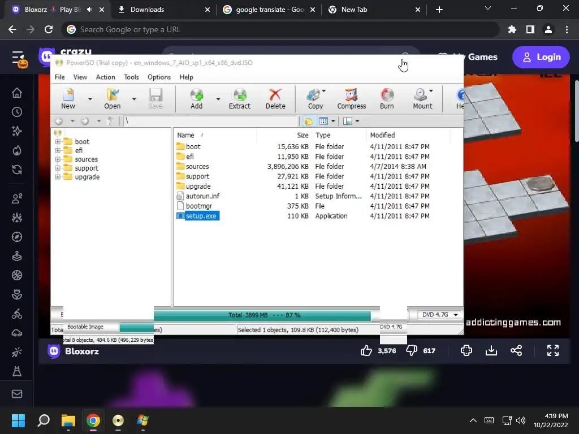The height and width of the screenshot is (434, 579).
Task: Open the Windows Start menu
Action: pos(18,420)
